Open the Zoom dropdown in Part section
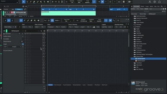Image resolution: width=167 pixels, height=94 pixels. coord(25,27)
